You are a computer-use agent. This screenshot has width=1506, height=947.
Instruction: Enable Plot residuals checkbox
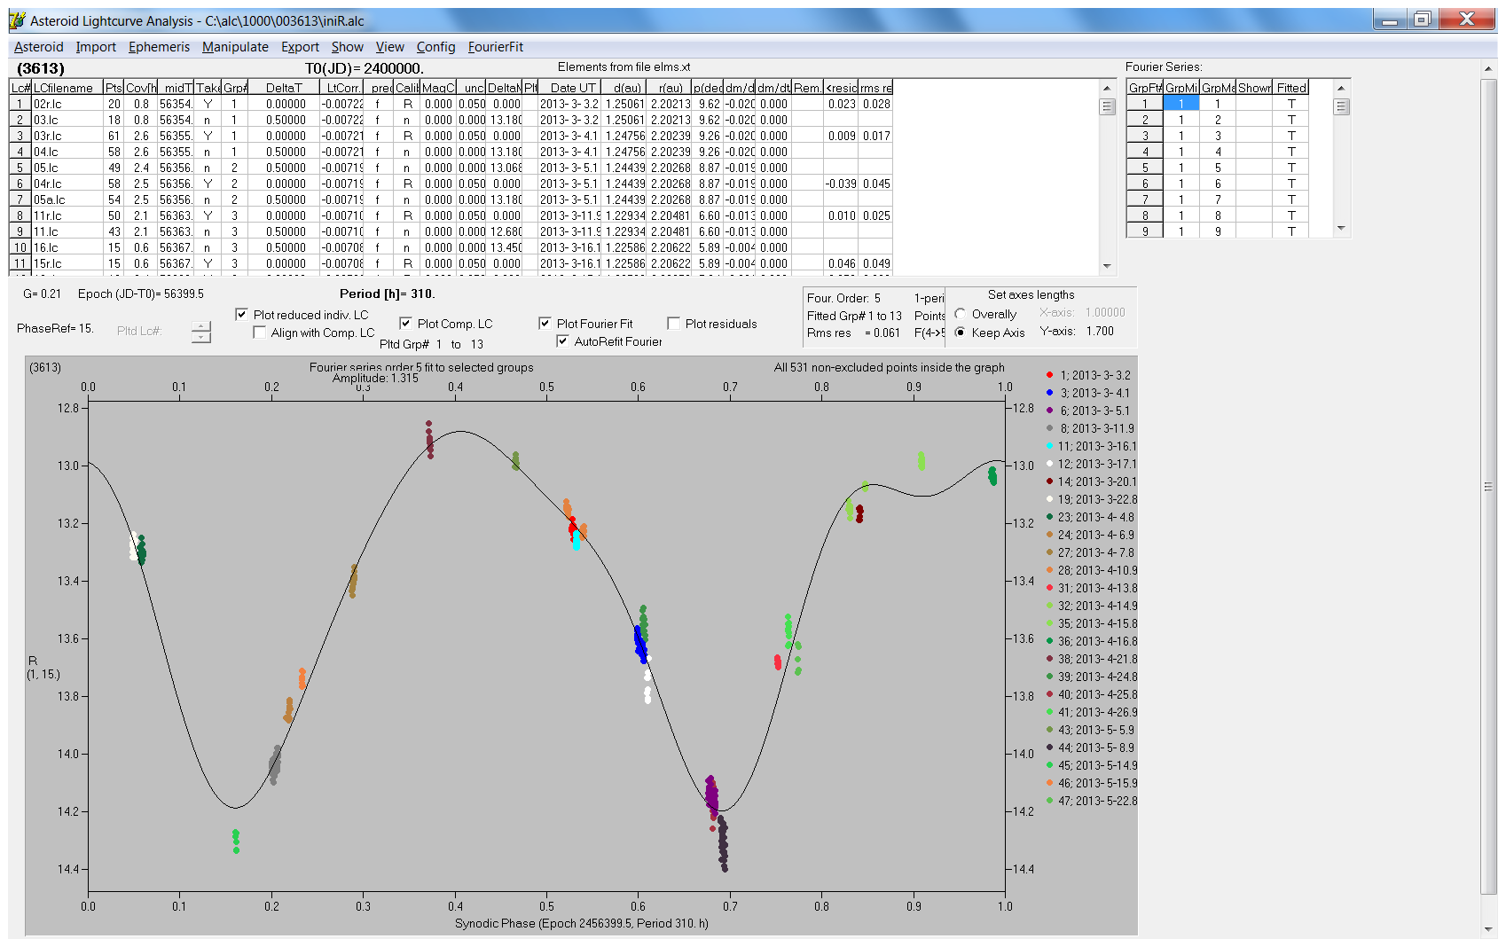coord(673,323)
